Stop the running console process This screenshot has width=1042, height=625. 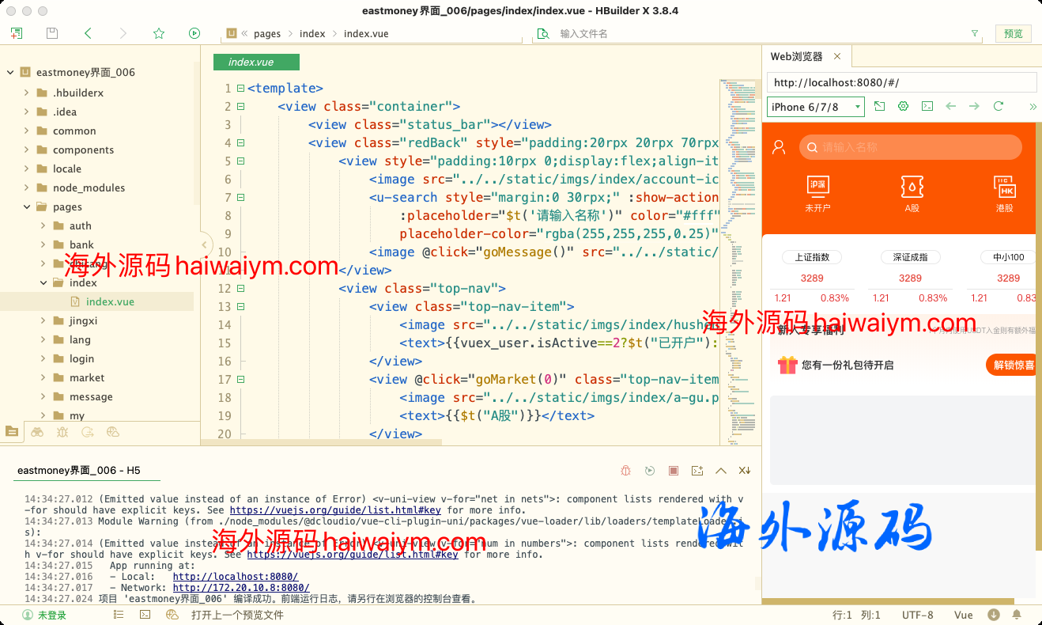click(x=674, y=471)
